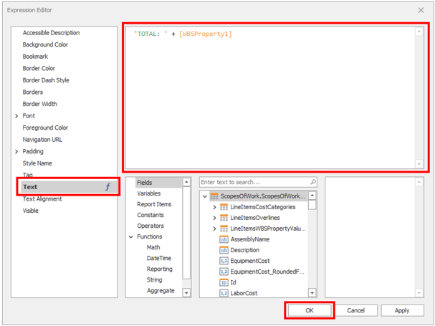
Task: Choose the Variables category
Action: (148, 193)
